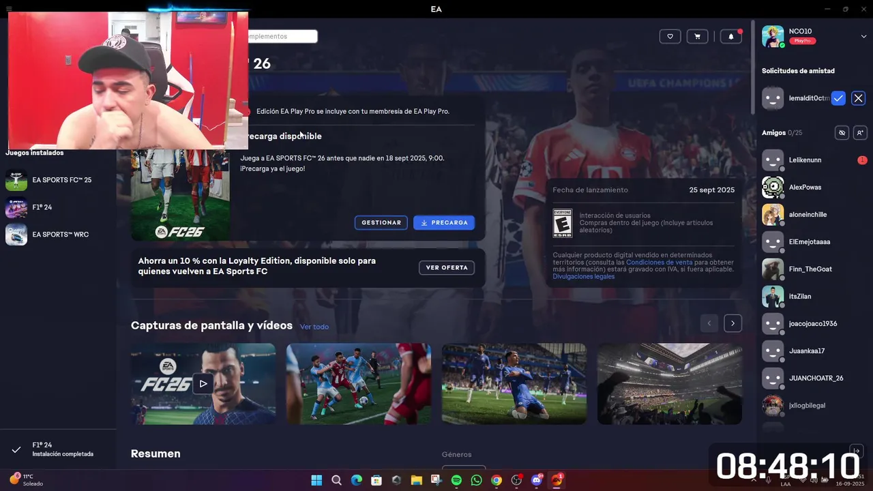The height and width of the screenshot is (491, 873).
Task: Click the FC 26 cover art image
Action: 180,194
